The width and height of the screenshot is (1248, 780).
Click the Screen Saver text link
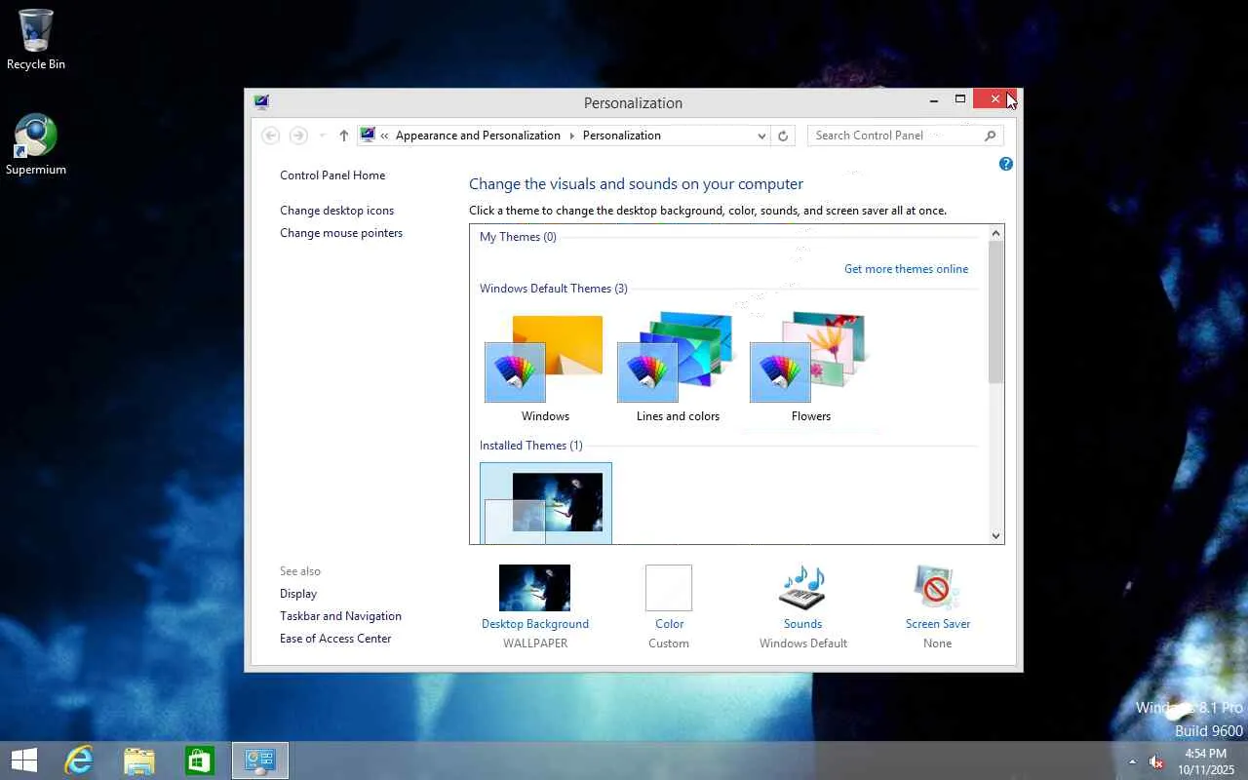pos(938,624)
